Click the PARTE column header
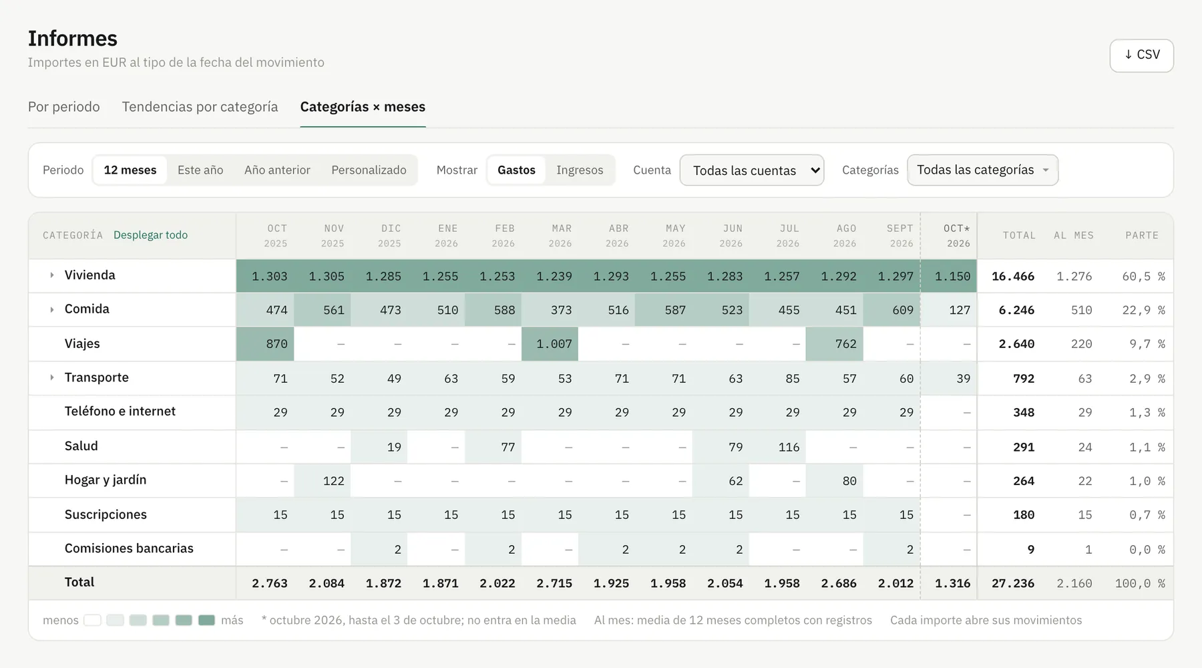The height and width of the screenshot is (668, 1202). tap(1141, 235)
